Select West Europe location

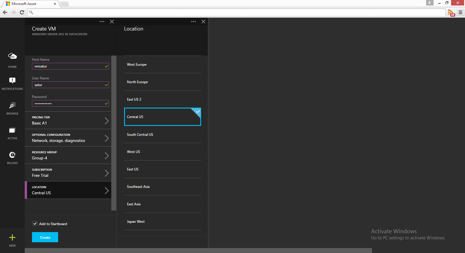coord(162,65)
